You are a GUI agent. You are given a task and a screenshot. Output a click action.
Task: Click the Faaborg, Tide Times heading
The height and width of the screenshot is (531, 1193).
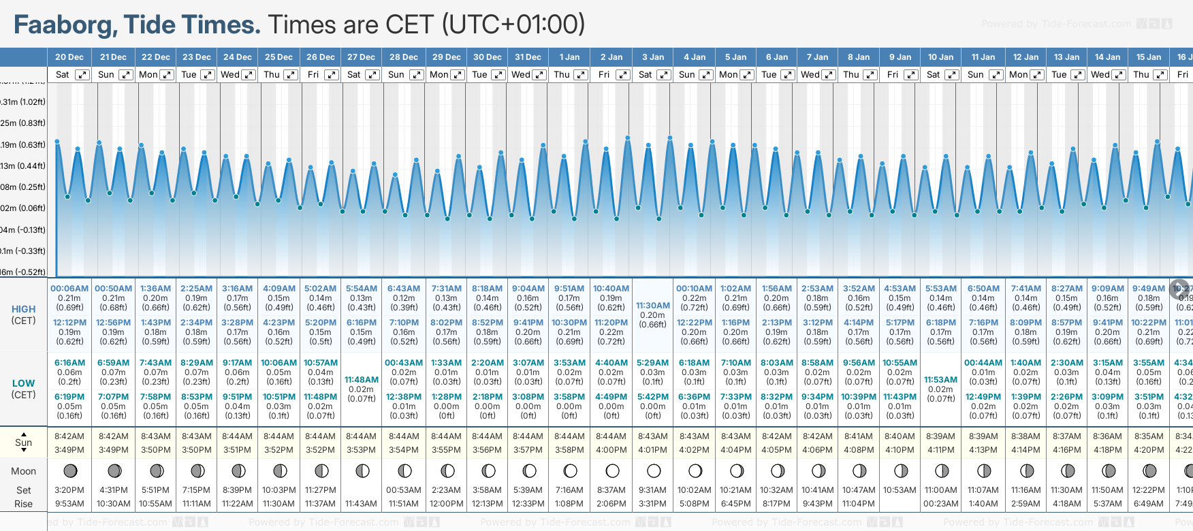[137, 25]
